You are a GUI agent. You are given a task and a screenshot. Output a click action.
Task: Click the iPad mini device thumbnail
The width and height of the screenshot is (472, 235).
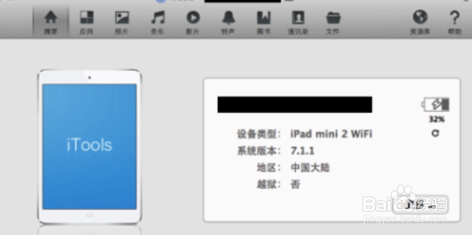pos(89,146)
